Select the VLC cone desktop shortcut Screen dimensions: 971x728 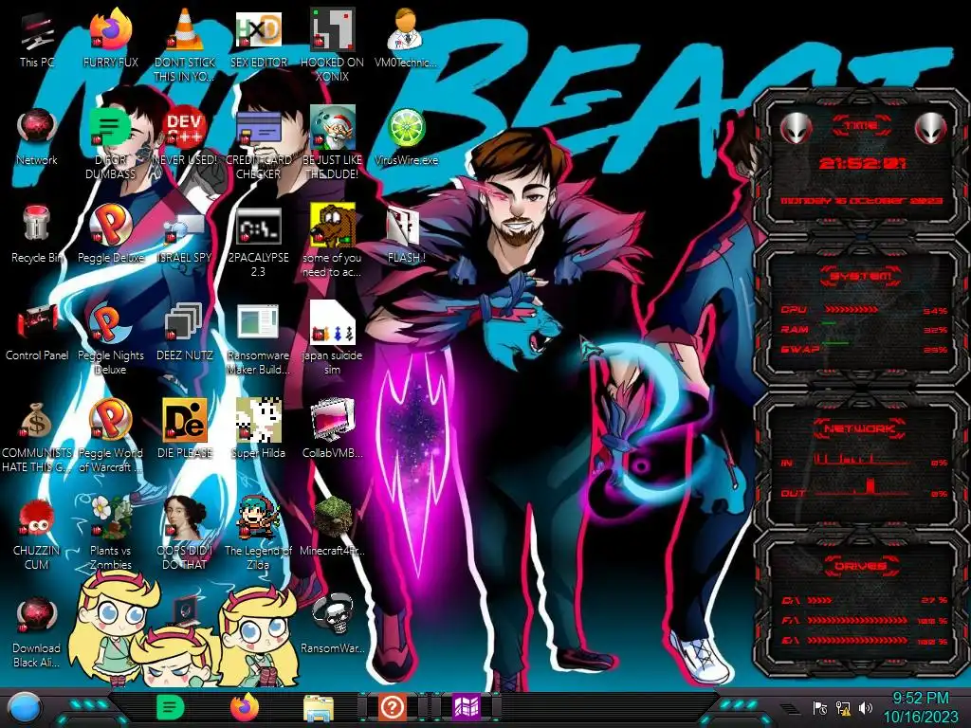185,45
